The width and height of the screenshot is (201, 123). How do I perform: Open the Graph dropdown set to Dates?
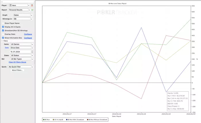click(x=23, y=15)
